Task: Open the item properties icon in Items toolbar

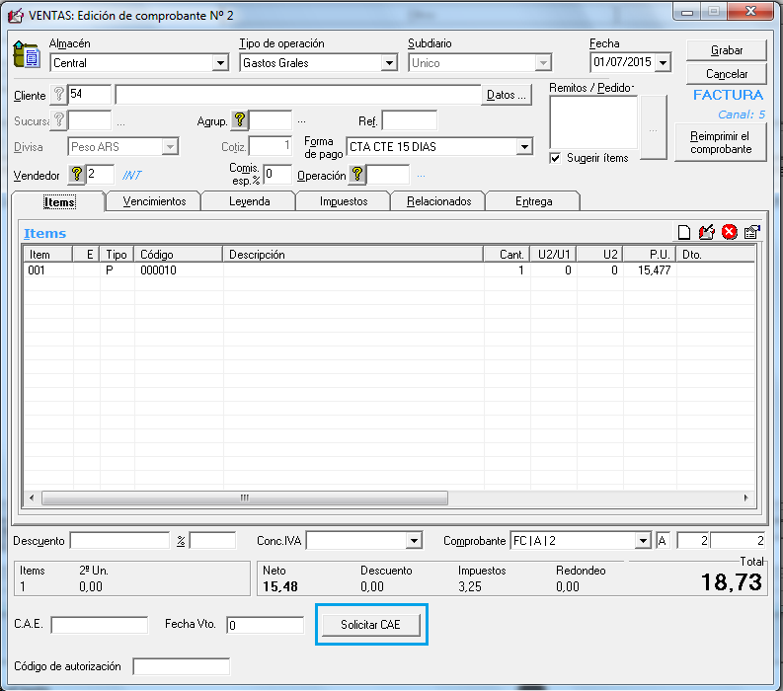Action: 751,233
